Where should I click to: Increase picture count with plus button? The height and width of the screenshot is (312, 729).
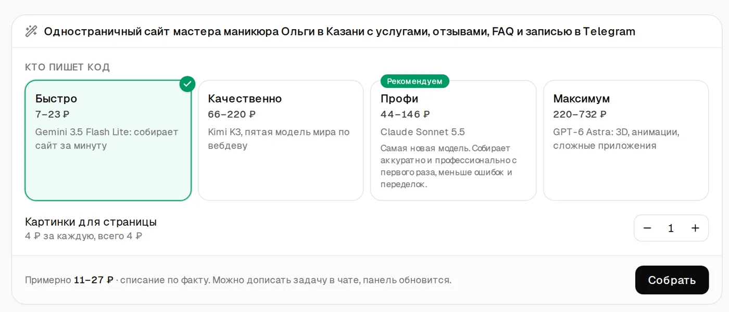coord(695,228)
